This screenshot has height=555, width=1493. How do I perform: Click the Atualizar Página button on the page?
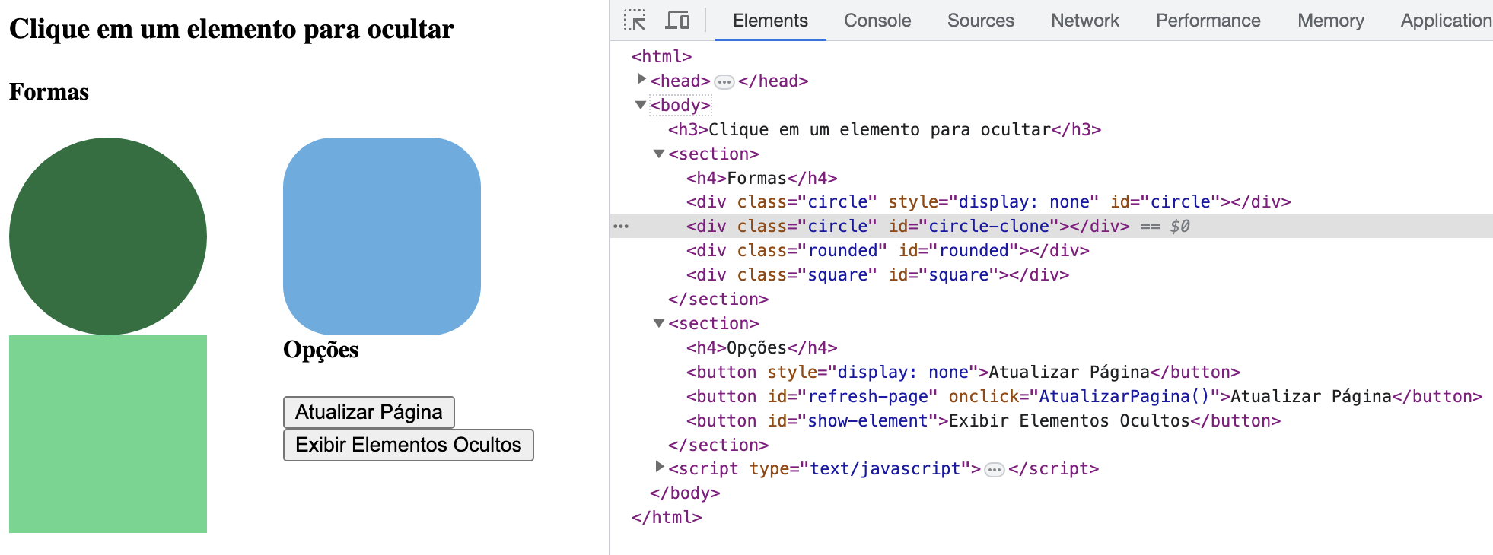369,412
